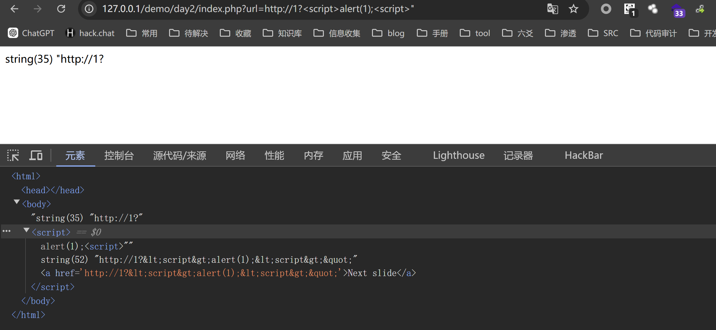Screen dimensions: 716x330
Task: Open 收藏 bookmark folder
Action: (235, 33)
